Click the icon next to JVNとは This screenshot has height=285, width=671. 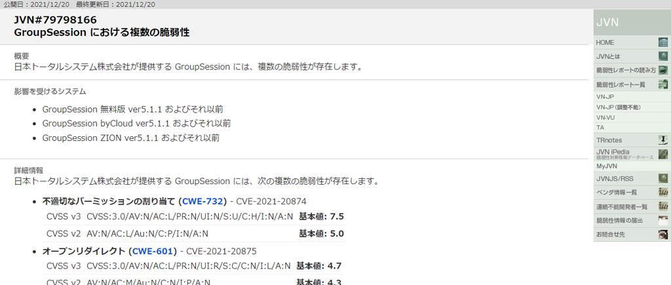click(663, 56)
